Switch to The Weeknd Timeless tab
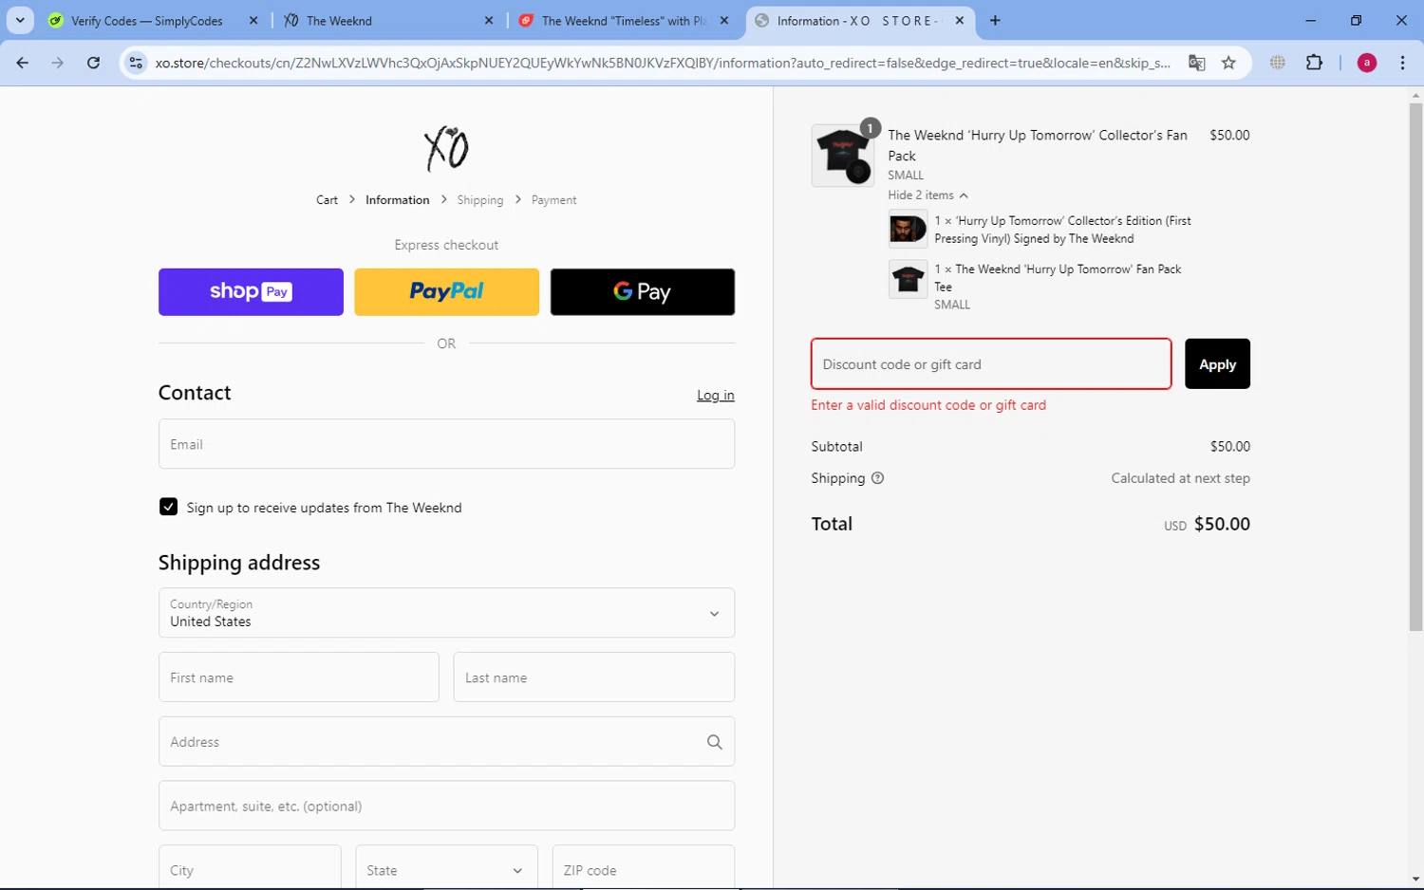The height and width of the screenshot is (890, 1424). click(625, 20)
